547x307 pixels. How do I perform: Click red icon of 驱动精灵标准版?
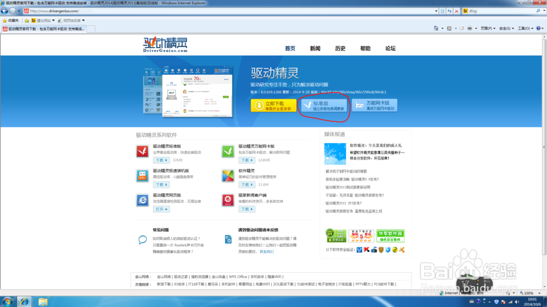pyautogui.click(x=142, y=151)
